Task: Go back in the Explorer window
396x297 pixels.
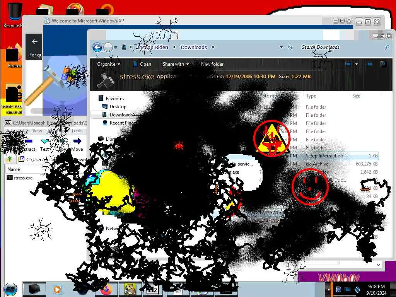Action: [x=97, y=47]
